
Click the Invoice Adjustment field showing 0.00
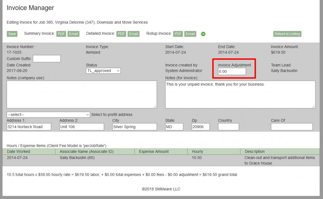(x=232, y=71)
